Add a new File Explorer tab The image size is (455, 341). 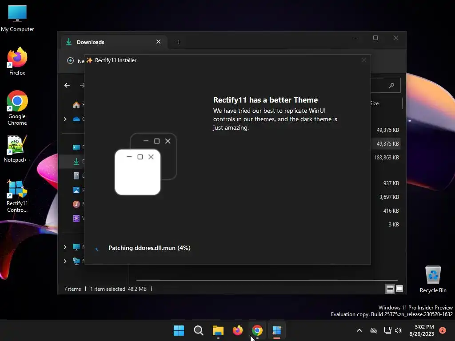click(x=179, y=42)
